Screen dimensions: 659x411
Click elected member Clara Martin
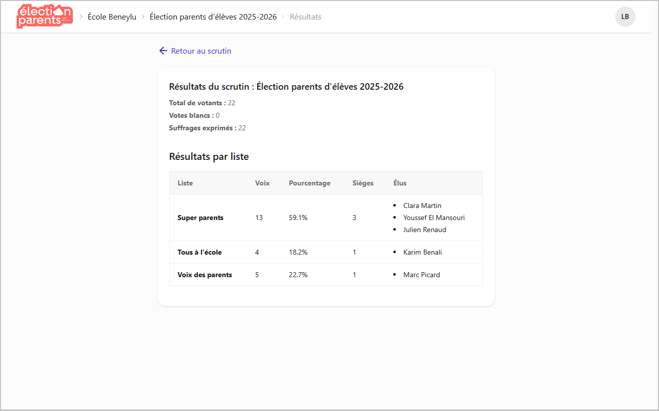(x=422, y=205)
